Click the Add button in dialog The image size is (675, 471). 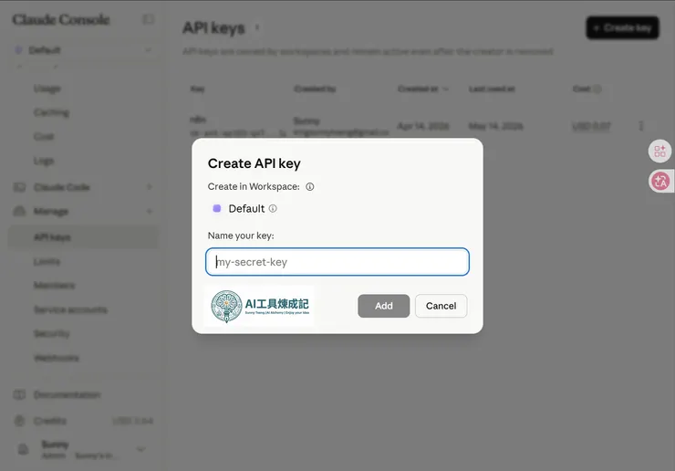pos(383,306)
